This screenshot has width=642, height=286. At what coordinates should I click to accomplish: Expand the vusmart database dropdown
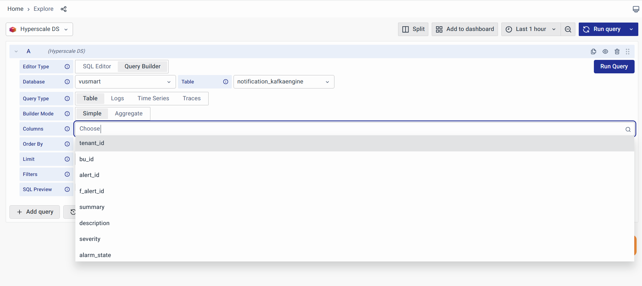pos(125,82)
